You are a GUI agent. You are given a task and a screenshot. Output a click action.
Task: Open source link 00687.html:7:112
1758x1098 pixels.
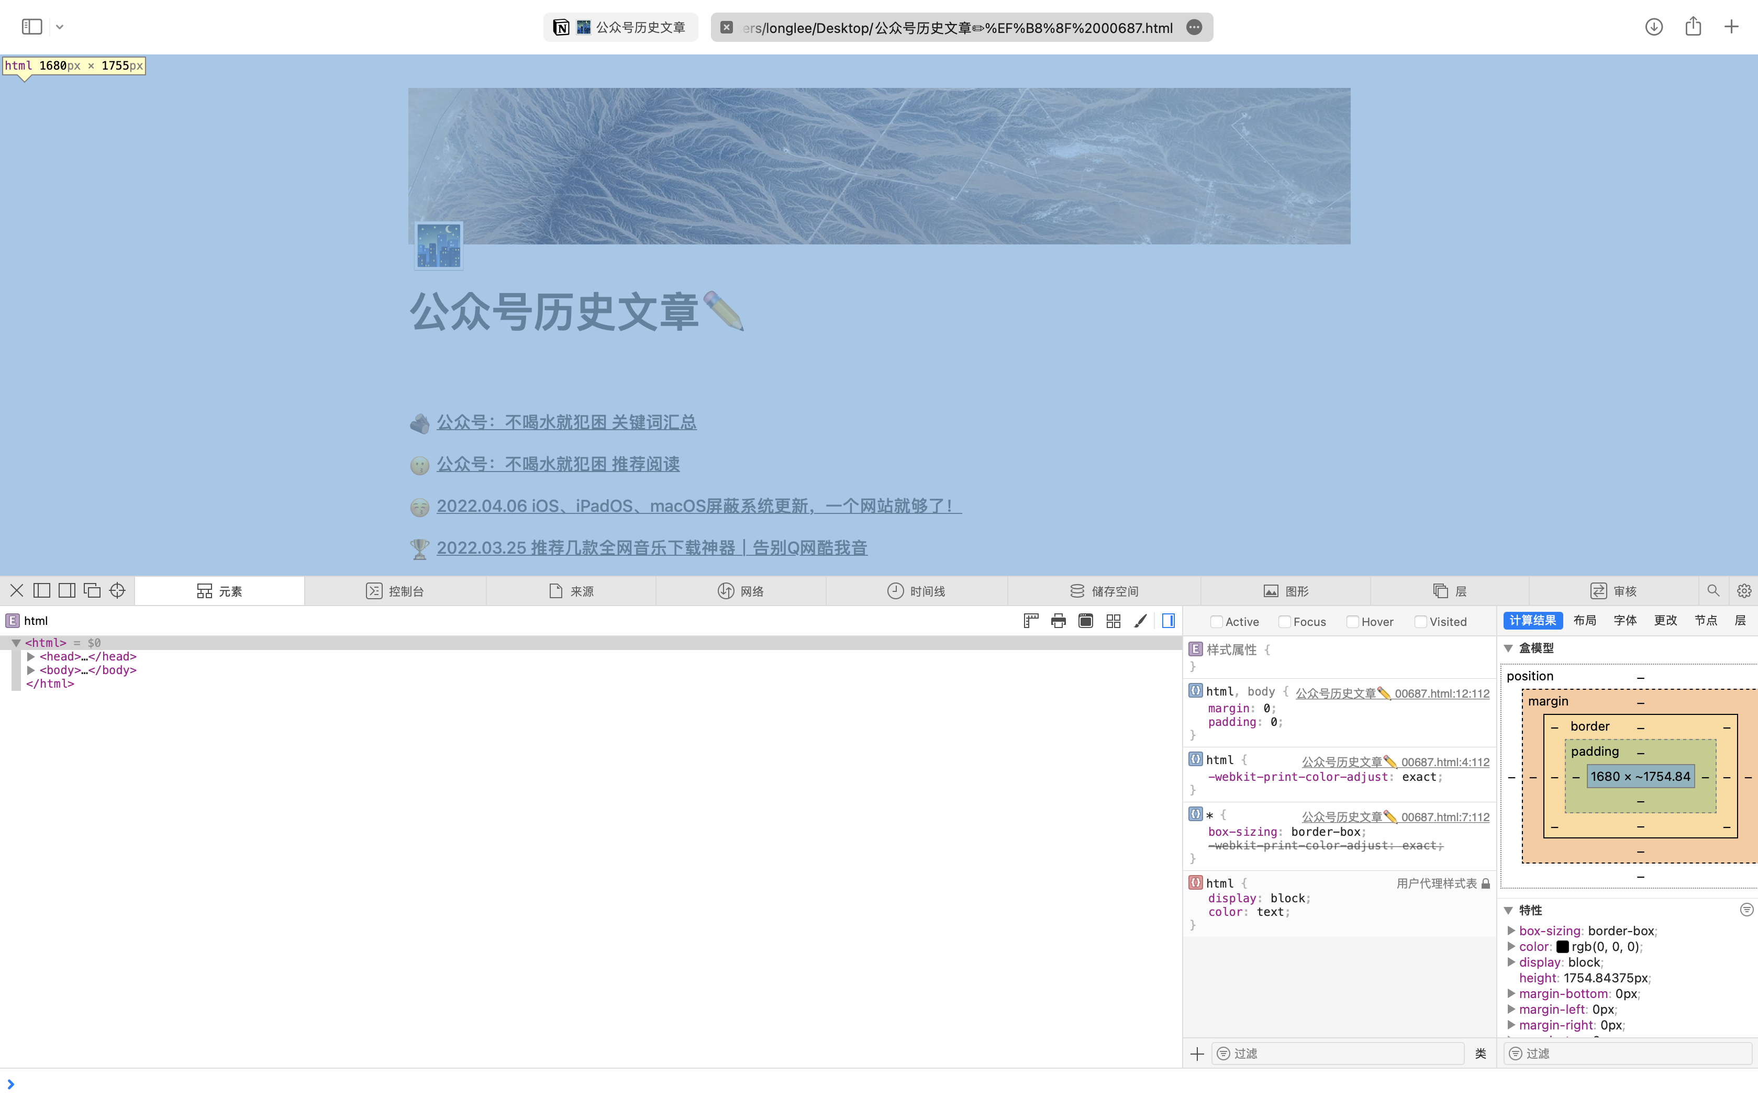[x=1395, y=817]
